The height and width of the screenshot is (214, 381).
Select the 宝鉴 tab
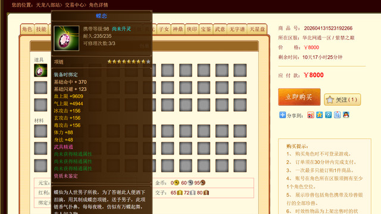click(206, 29)
